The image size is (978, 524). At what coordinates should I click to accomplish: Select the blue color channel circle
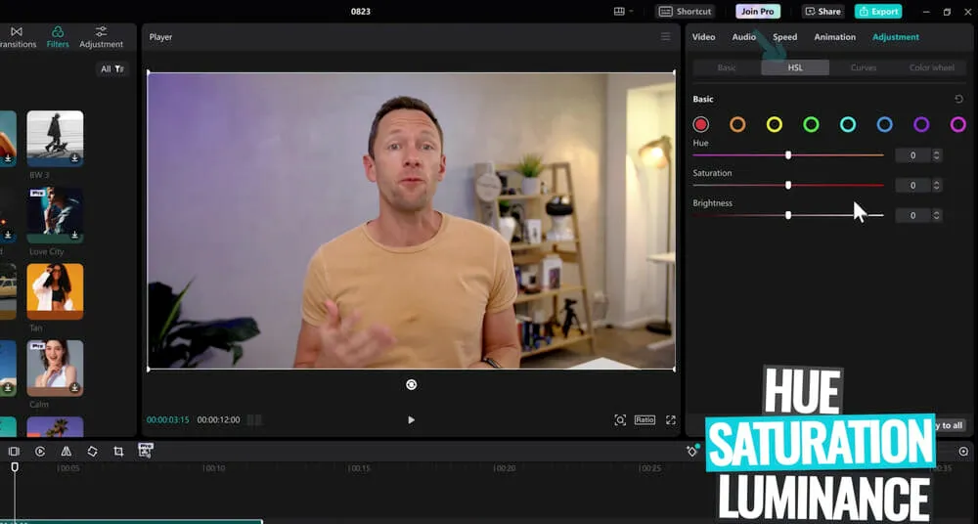pyautogui.click(x=884, y=124)
